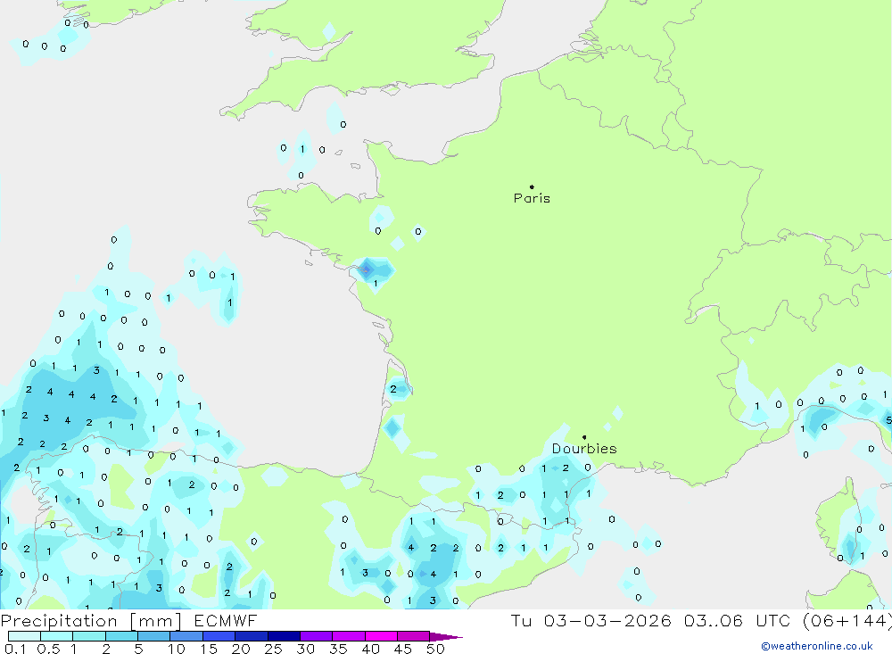This screenshot has height=654, width=892.
Task: Select the black dot marker above Dourbies
Action: tap(584, 437)
